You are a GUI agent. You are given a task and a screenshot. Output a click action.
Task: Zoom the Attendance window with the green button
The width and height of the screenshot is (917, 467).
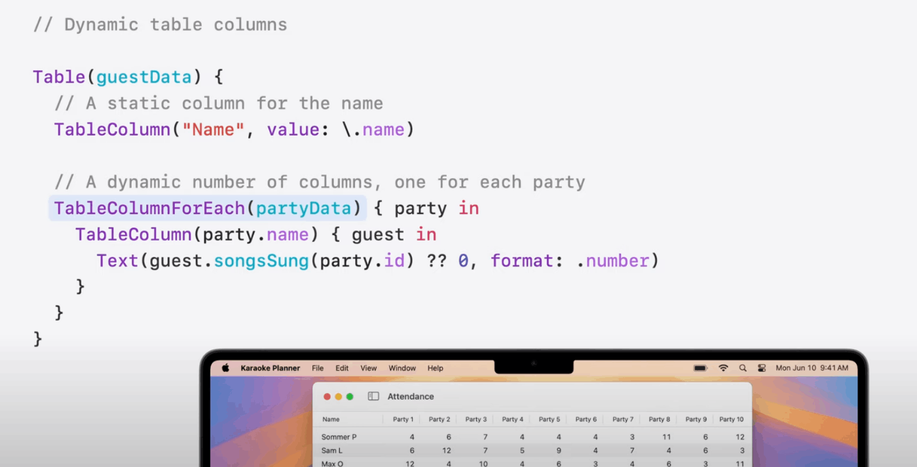pos(350,396)
